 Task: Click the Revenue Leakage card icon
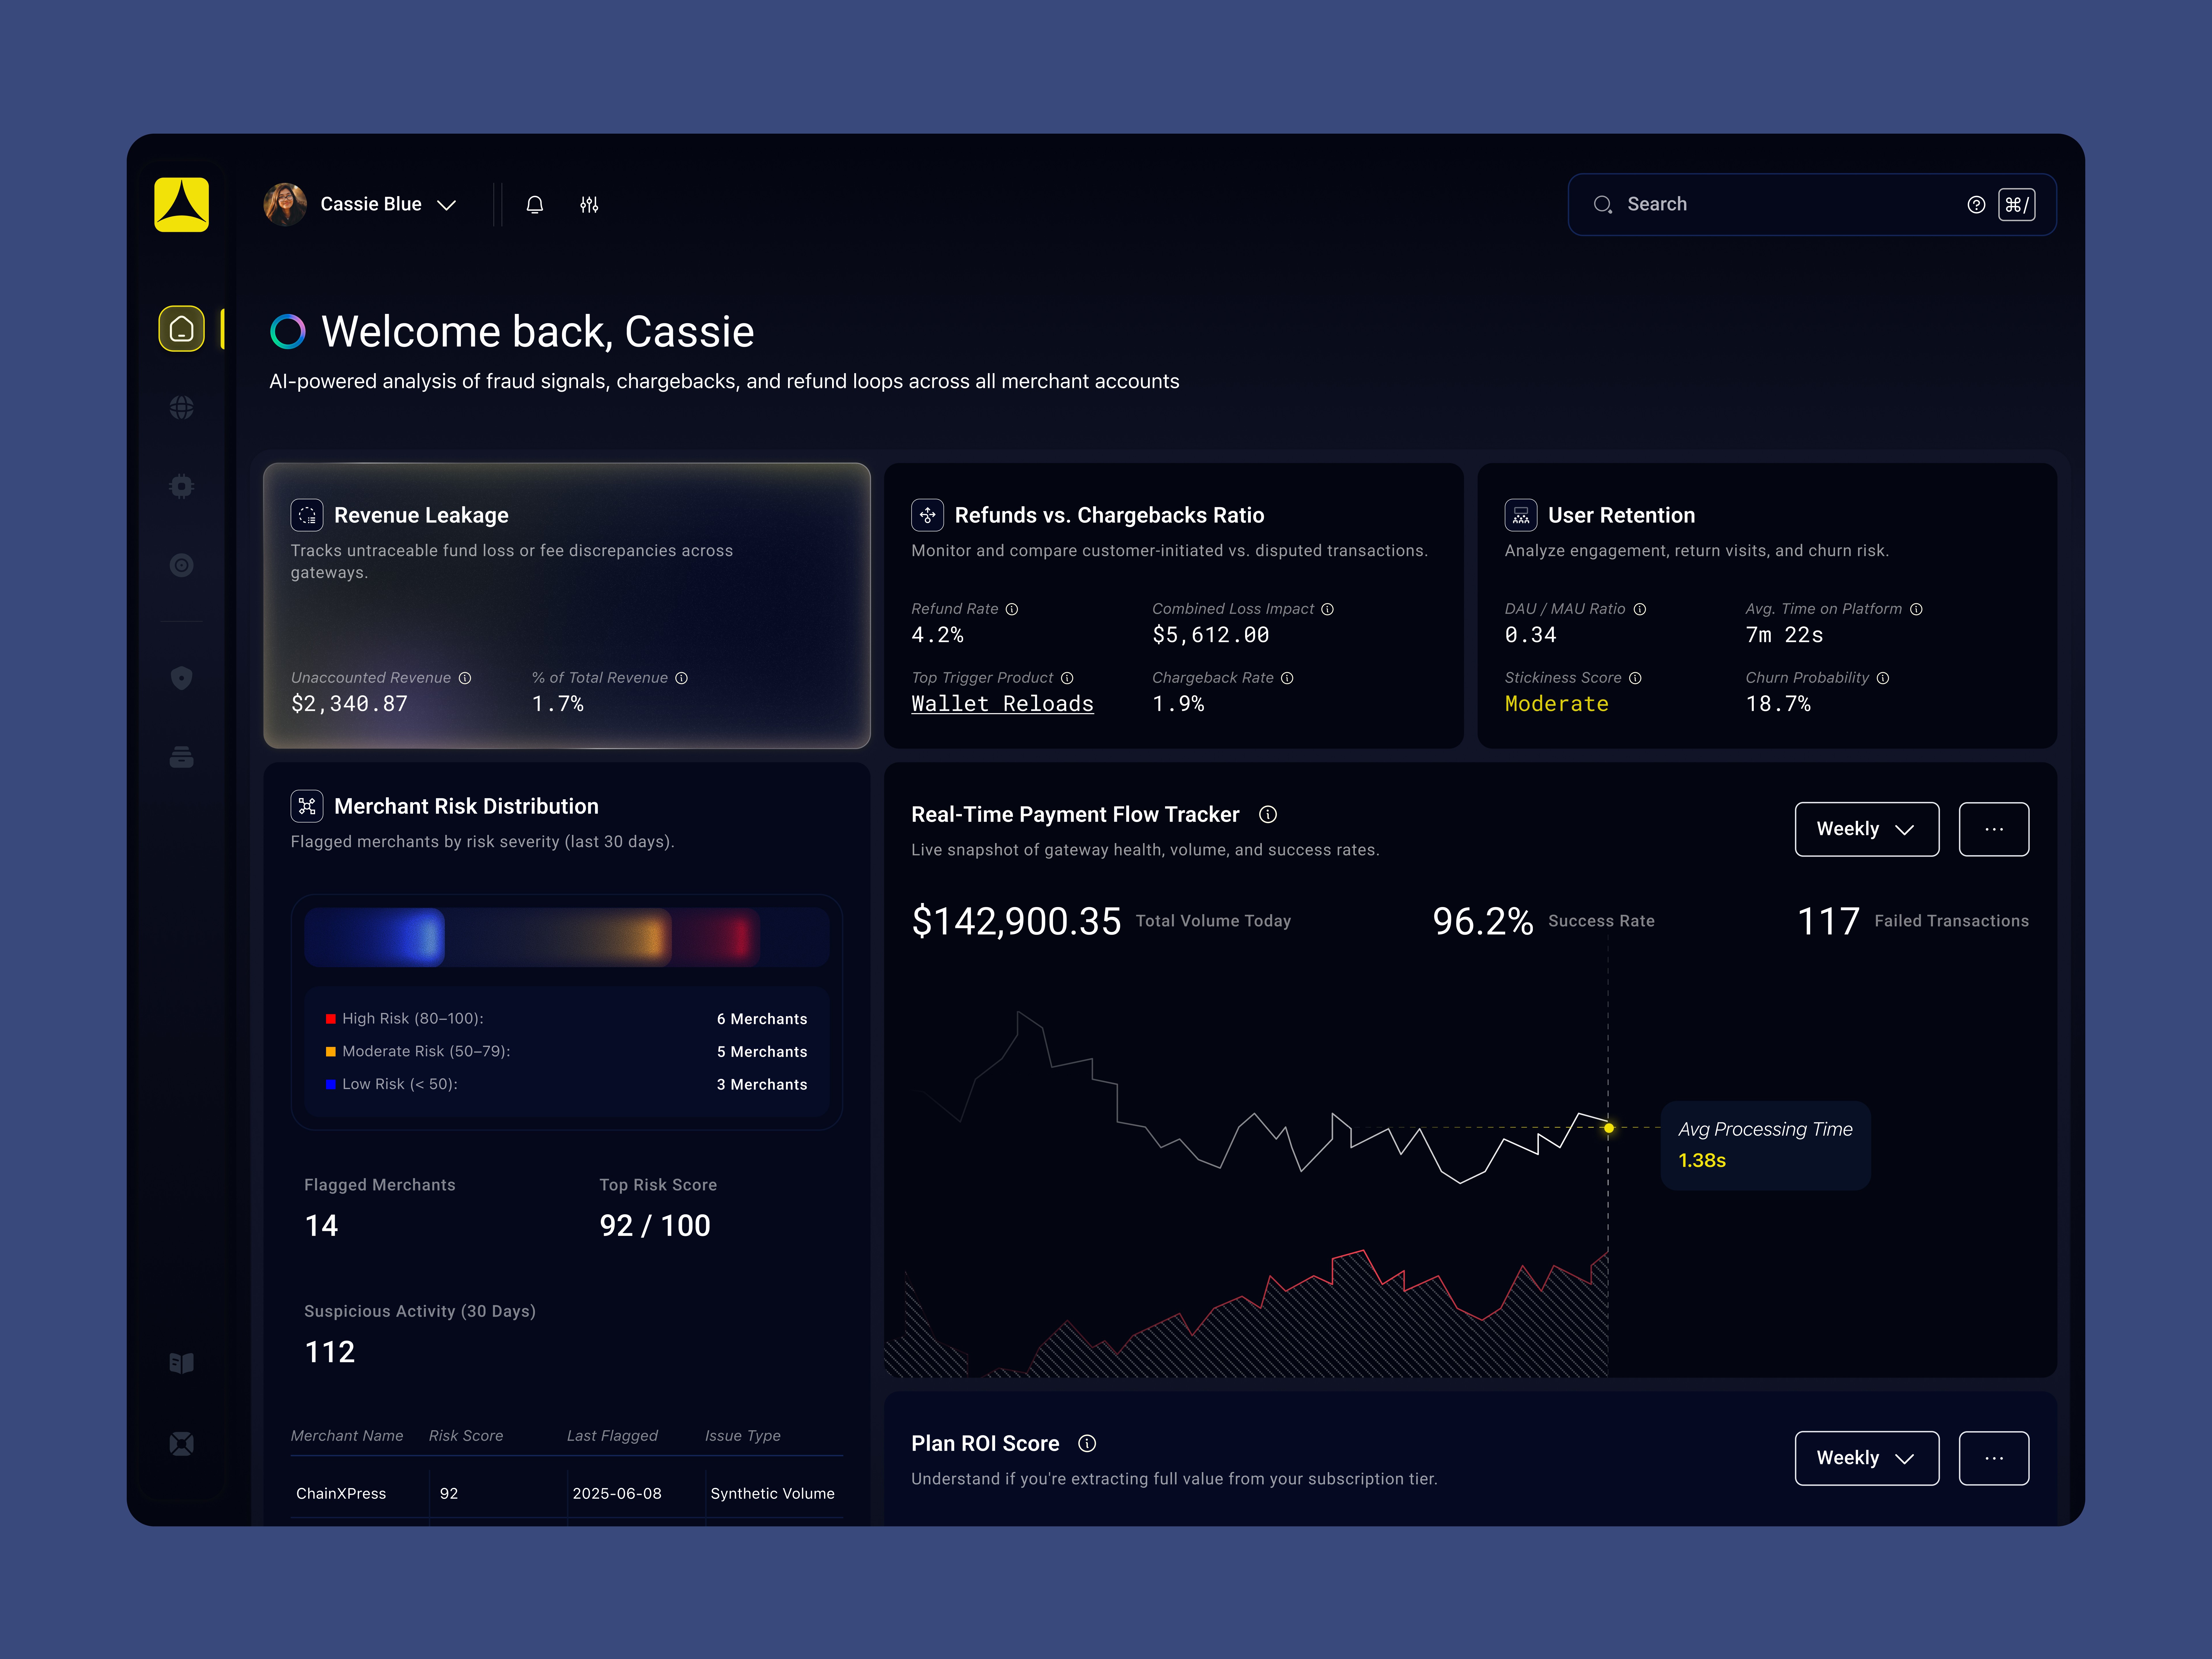click(307, 515)
